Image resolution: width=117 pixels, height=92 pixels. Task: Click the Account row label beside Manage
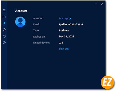tap(38, 18)
